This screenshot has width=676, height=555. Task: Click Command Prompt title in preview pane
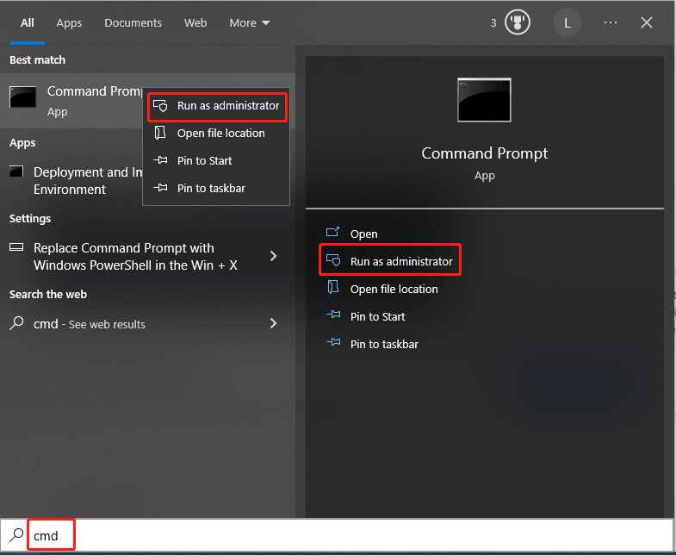point(484,153)
